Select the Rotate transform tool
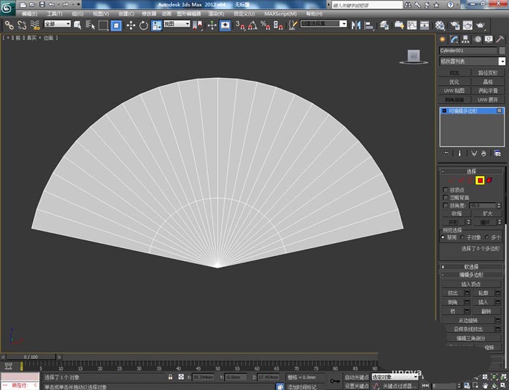 pyautogui.click(x=144, y=25)
